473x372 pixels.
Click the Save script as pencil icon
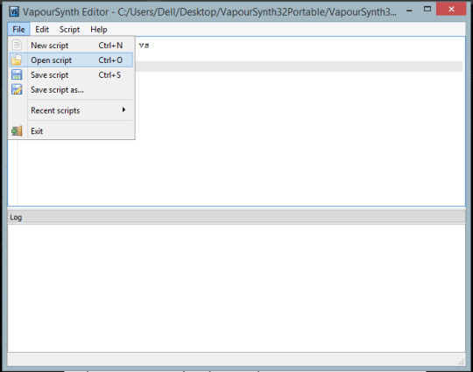(17, 89)
